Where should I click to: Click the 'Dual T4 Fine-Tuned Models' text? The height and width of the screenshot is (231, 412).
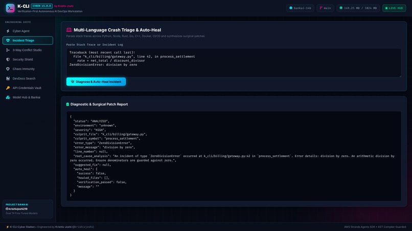21,214
